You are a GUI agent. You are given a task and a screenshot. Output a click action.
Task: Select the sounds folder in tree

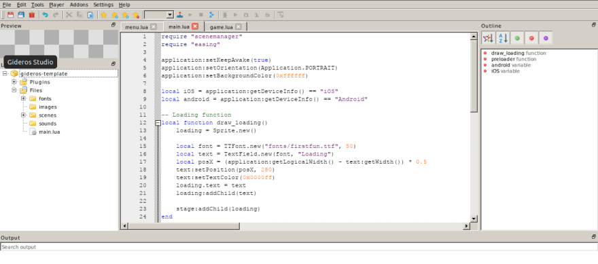(48, 124)
